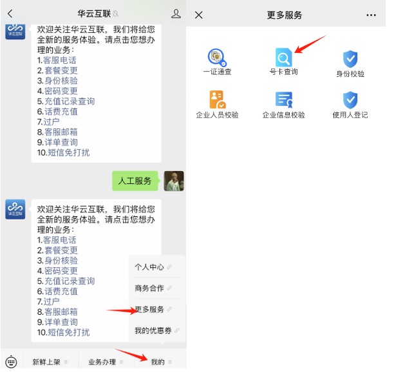The width and height of the screenshot is (396, 373).
Task: Open the 企业人员校验 service icon
Action: point(218,99)
